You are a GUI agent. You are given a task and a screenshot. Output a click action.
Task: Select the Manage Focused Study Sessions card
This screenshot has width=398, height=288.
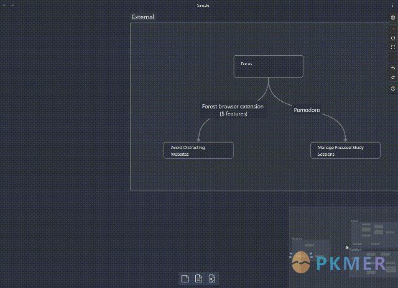point(345,150)
